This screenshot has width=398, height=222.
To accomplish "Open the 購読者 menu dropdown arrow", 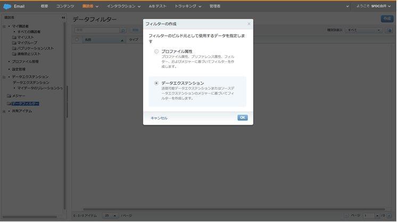I will pyautogui.click(x=97, y=6).
